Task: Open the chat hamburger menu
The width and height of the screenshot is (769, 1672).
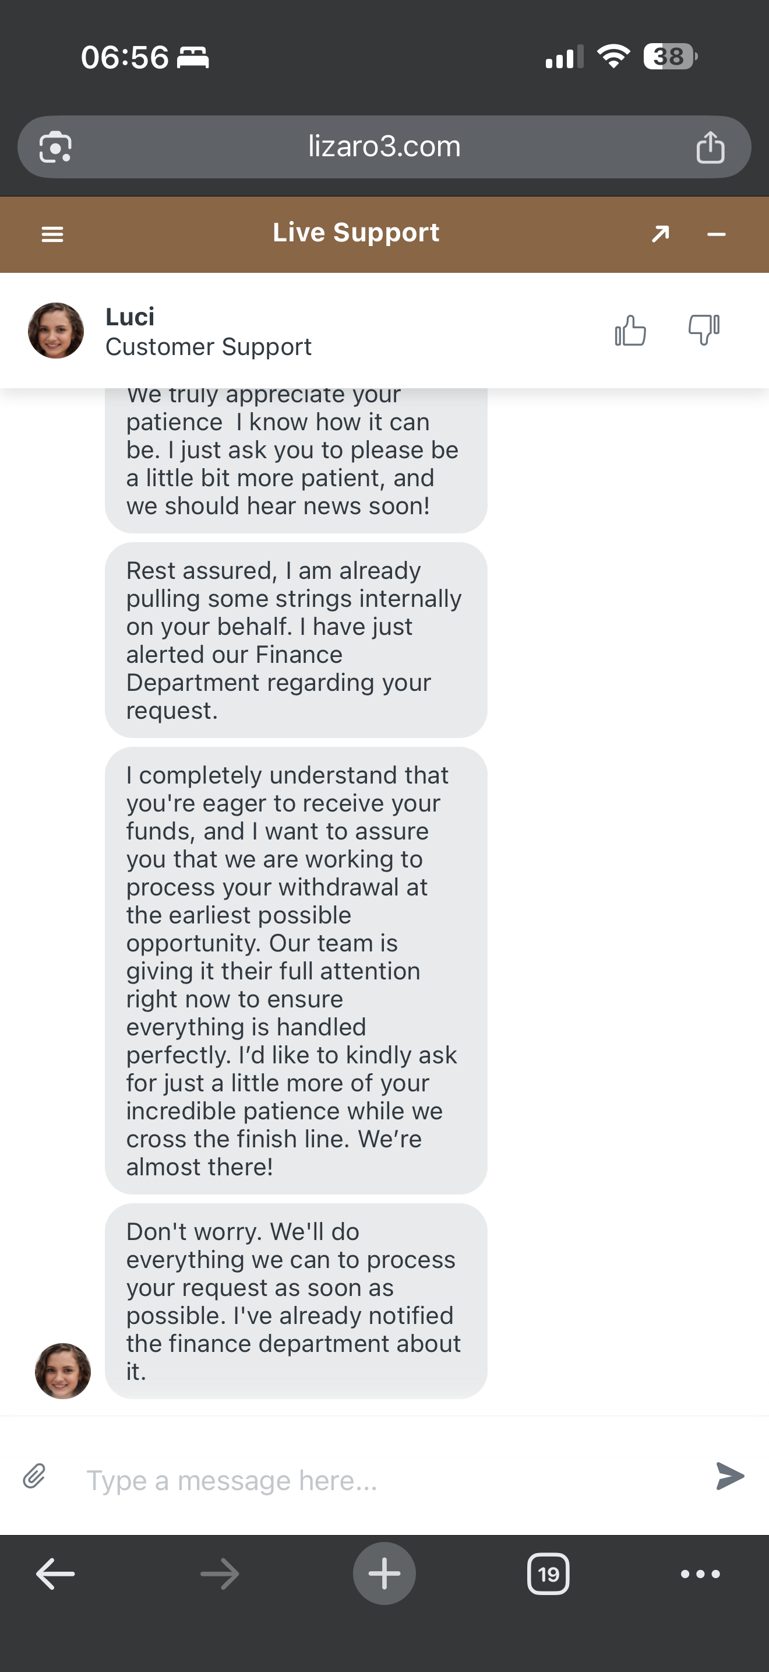Action: [52, 234]
